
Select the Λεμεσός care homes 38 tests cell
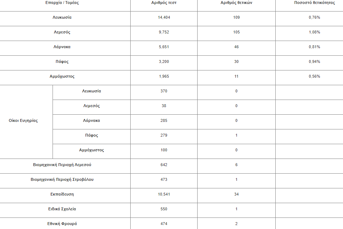coord(164,106)
